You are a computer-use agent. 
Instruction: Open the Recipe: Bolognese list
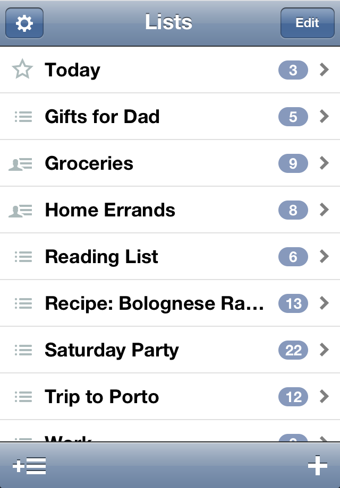pos(154,303)
